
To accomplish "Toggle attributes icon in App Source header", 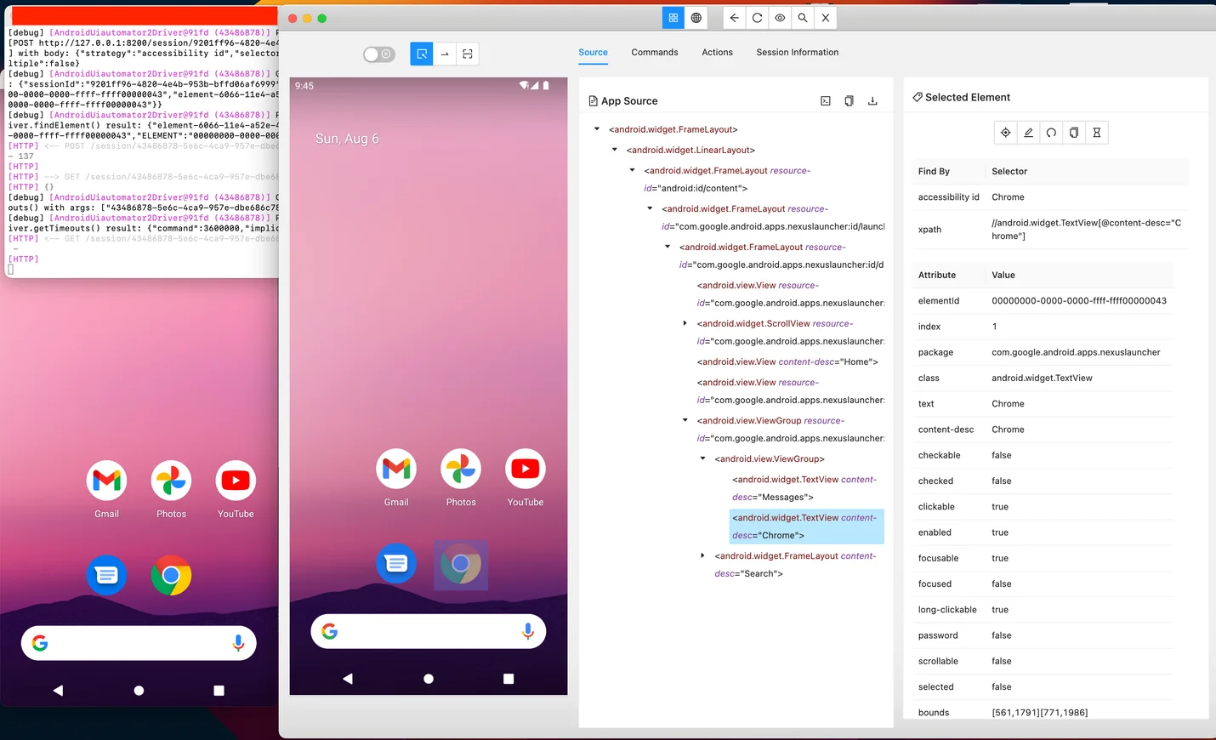I will point(826,101).
